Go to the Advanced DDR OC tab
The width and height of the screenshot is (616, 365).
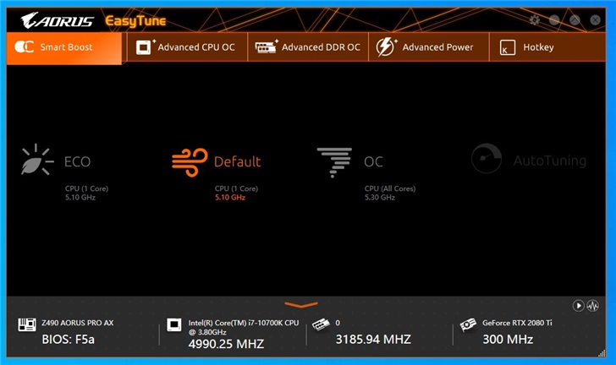(308, 47)
